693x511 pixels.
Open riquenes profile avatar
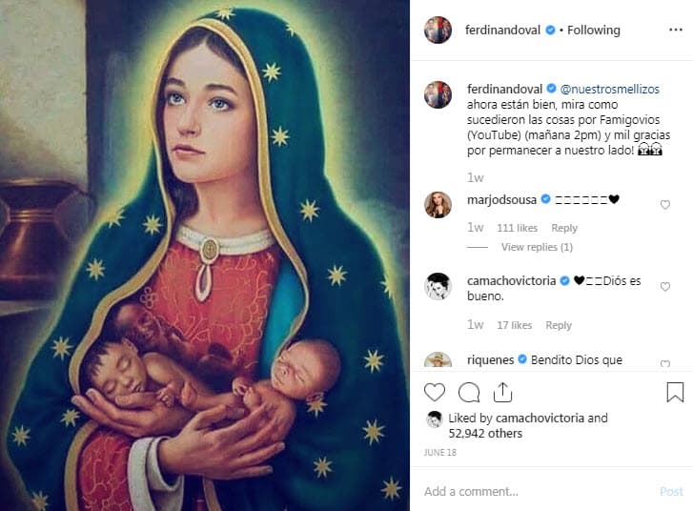point(438,361)
